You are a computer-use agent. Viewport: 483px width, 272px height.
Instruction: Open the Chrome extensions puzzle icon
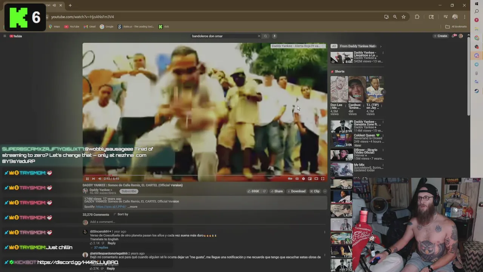coord(417,17)
